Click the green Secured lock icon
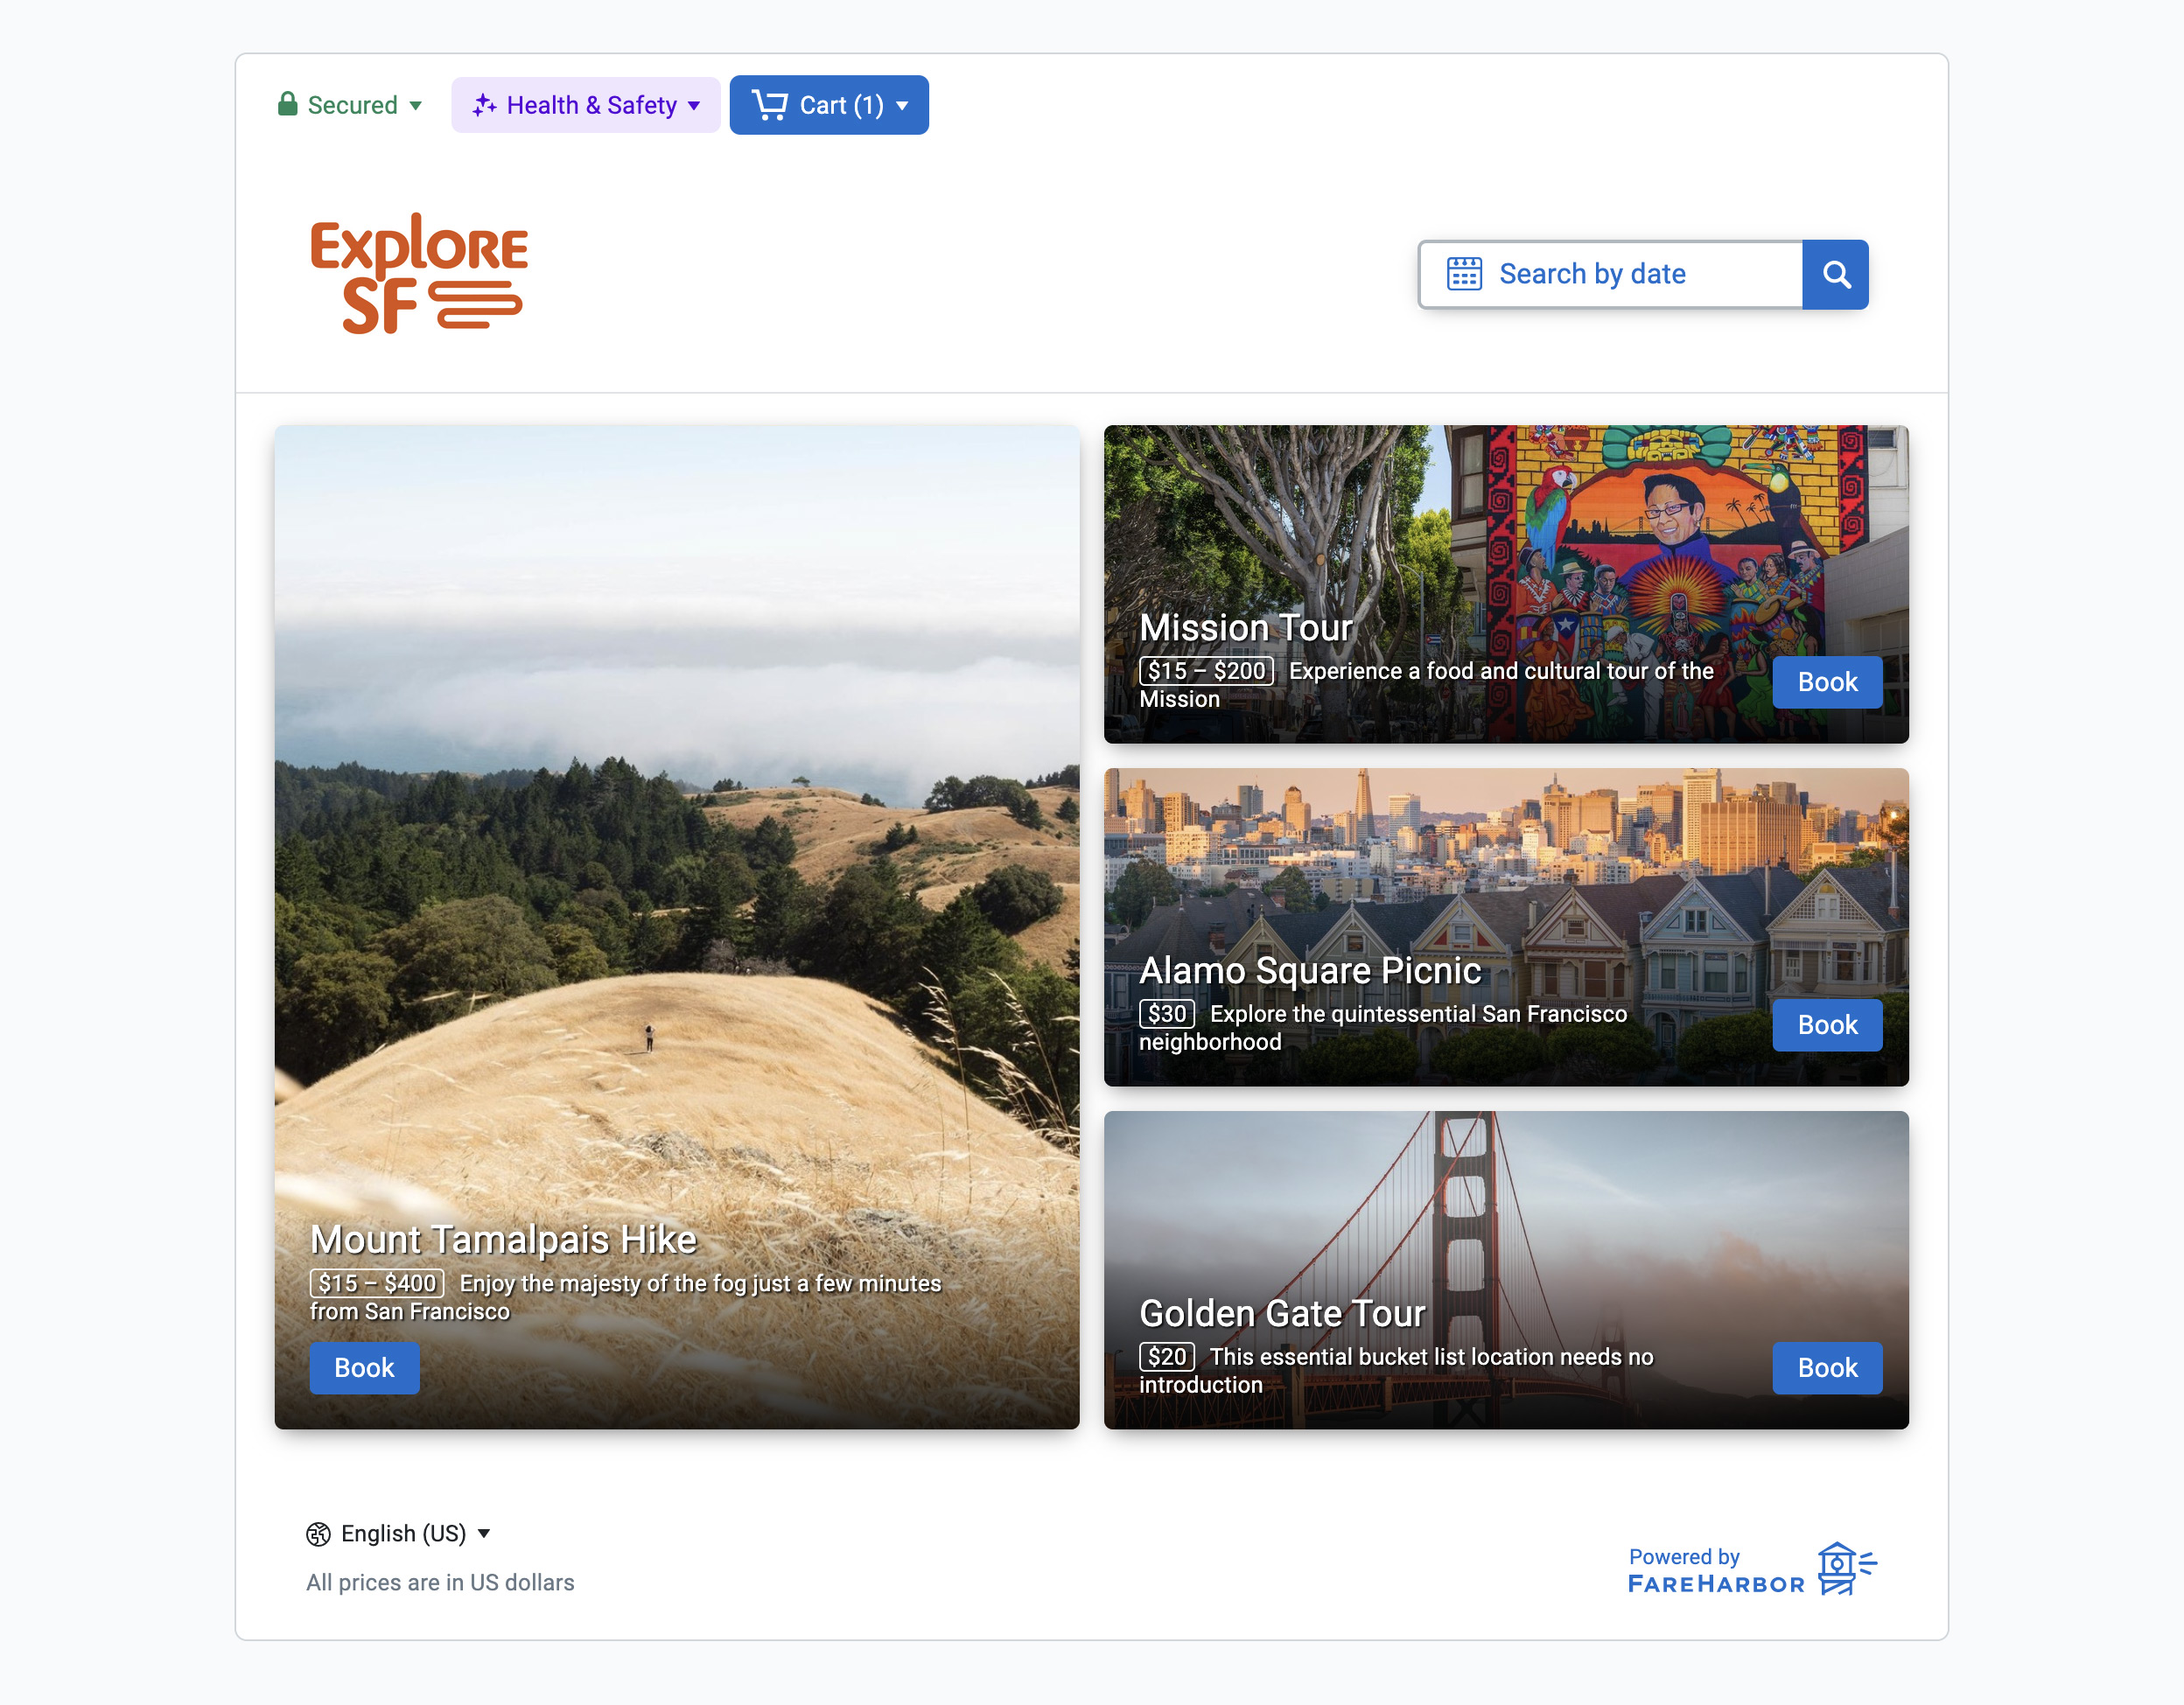2184x1705 pixels. 287,104
